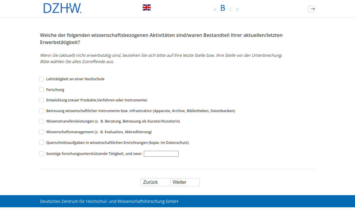Tick the 'Forschung' checkbox
355x210 pixels.
point(41,90)
